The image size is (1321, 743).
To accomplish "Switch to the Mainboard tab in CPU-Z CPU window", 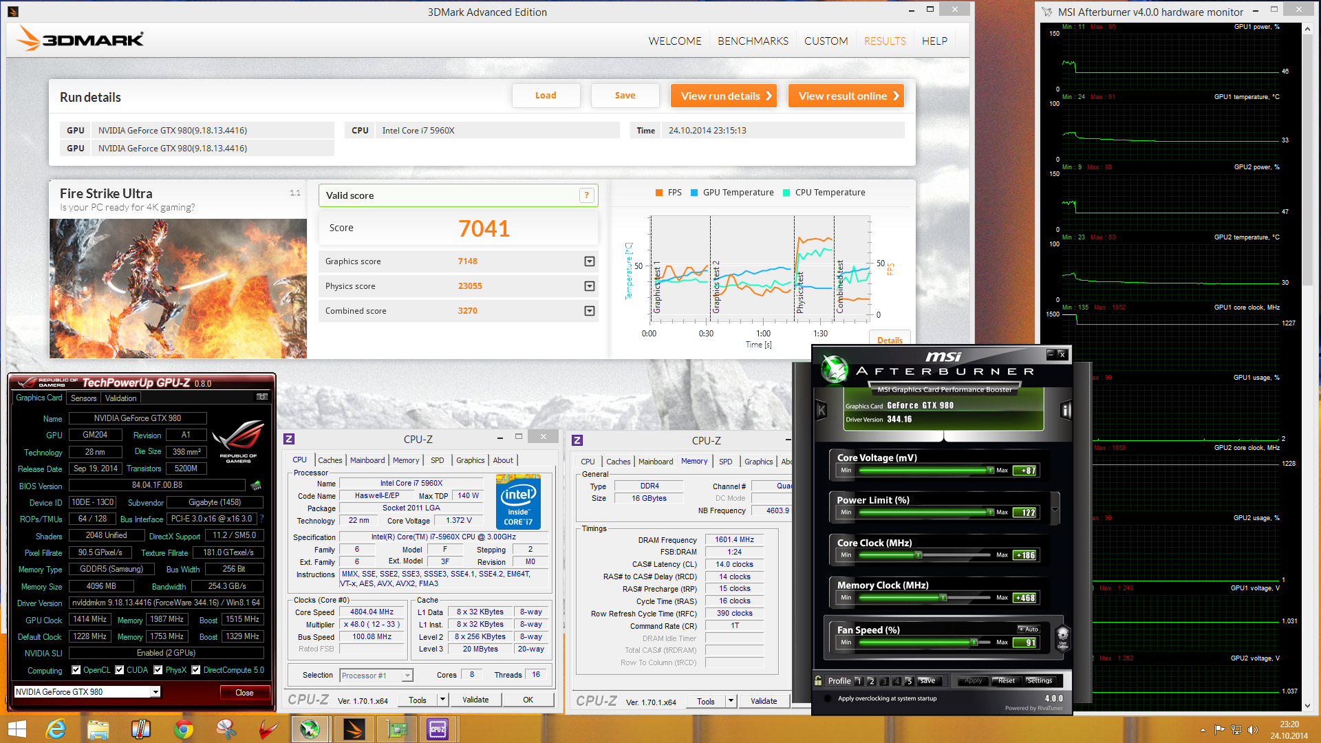I will tap(367, 460).
